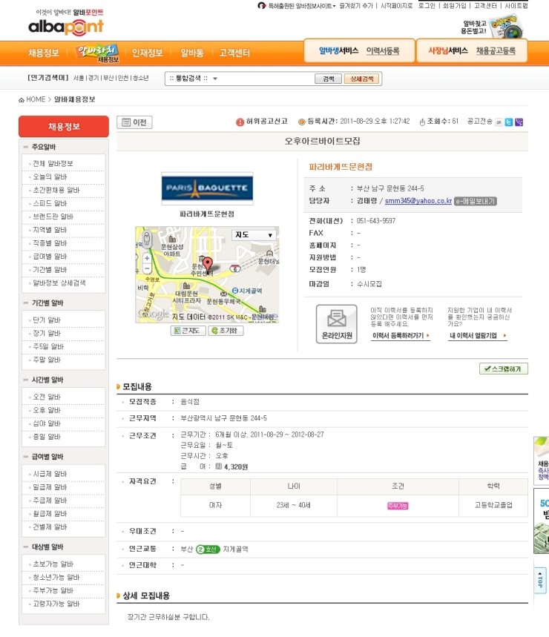Collapse the 주요알바 sidebar section

26,147
